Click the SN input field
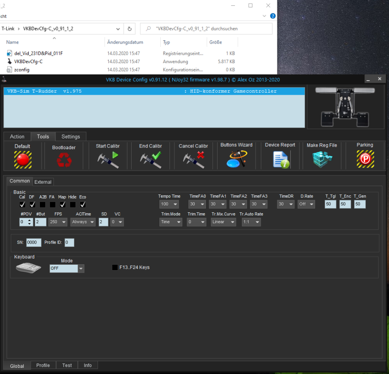This screenshot has width=389, height=374. 34,242
